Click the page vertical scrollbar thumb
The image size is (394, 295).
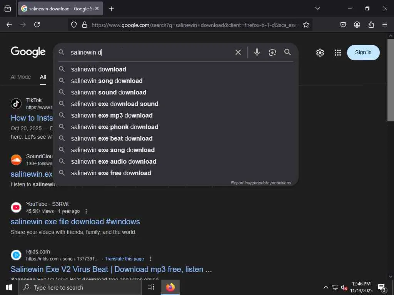[x=391, y=80]
